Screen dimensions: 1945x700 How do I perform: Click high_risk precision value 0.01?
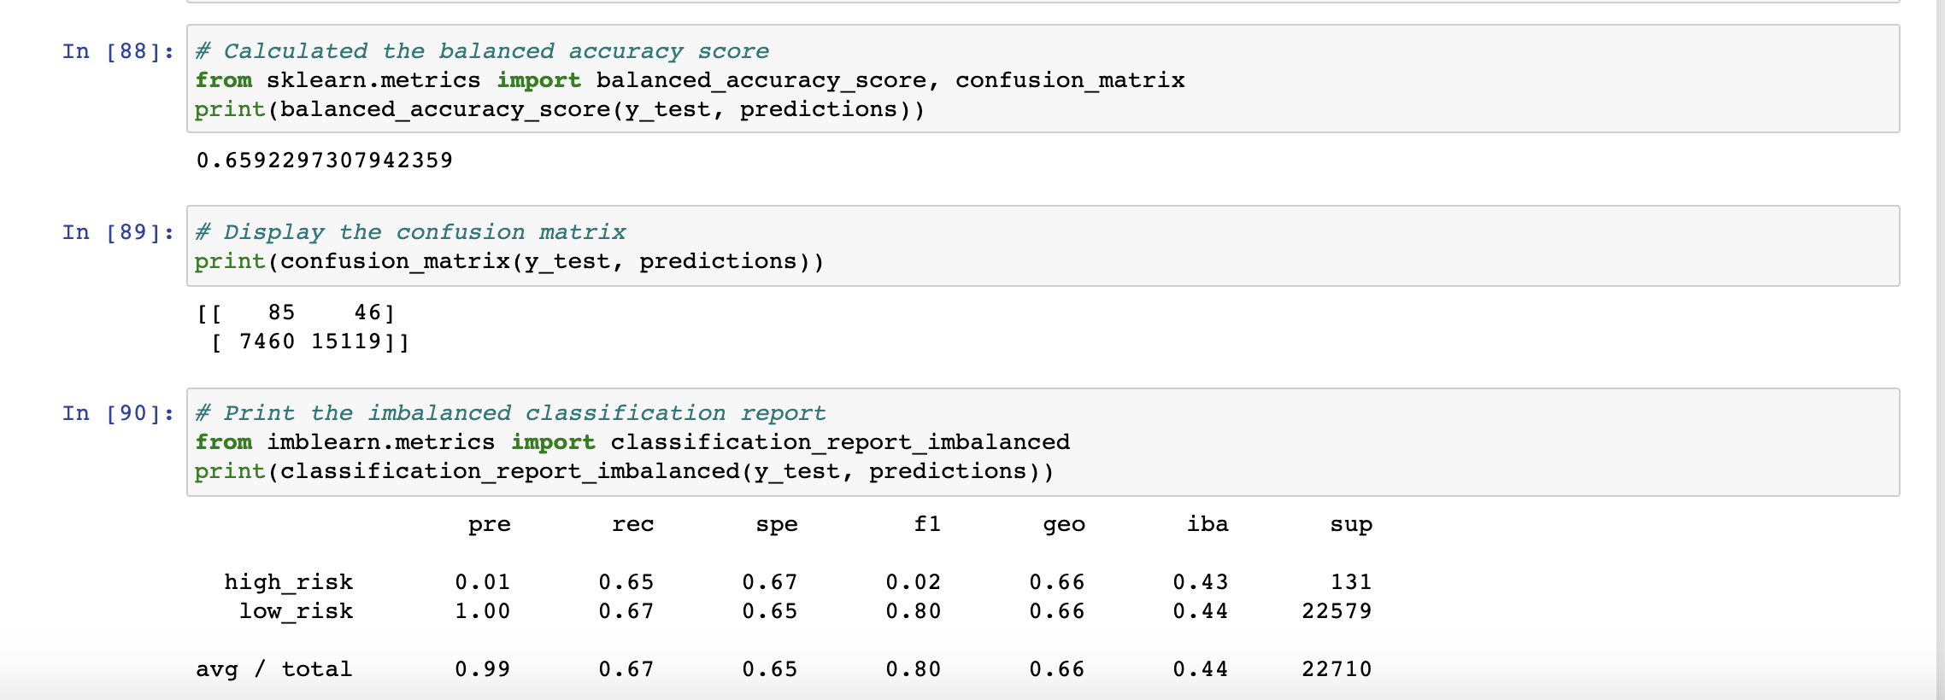[x=483, y=582]
